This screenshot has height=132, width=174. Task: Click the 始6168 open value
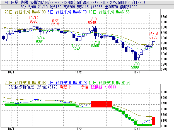55,7
